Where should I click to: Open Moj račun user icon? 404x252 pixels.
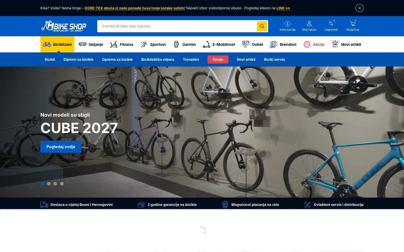(x=309, y=26)
